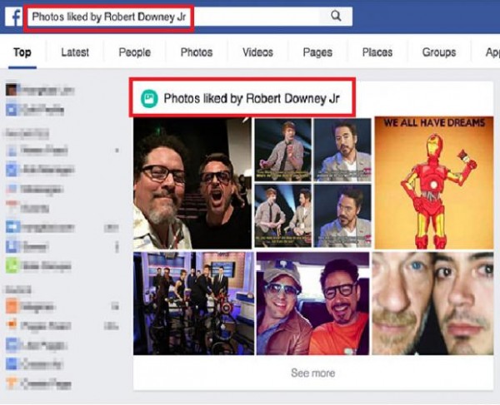Select the Groups tab
This screenshot has height=405, width=500.
439,52
